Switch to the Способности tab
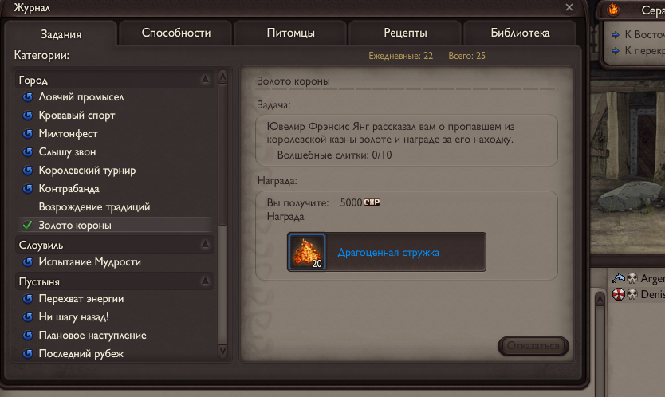This screenshot has height=397, width=665. pos(176,33)
